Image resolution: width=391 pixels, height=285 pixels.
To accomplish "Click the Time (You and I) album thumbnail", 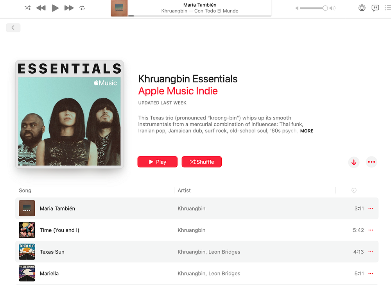I will tap(27, 230).
